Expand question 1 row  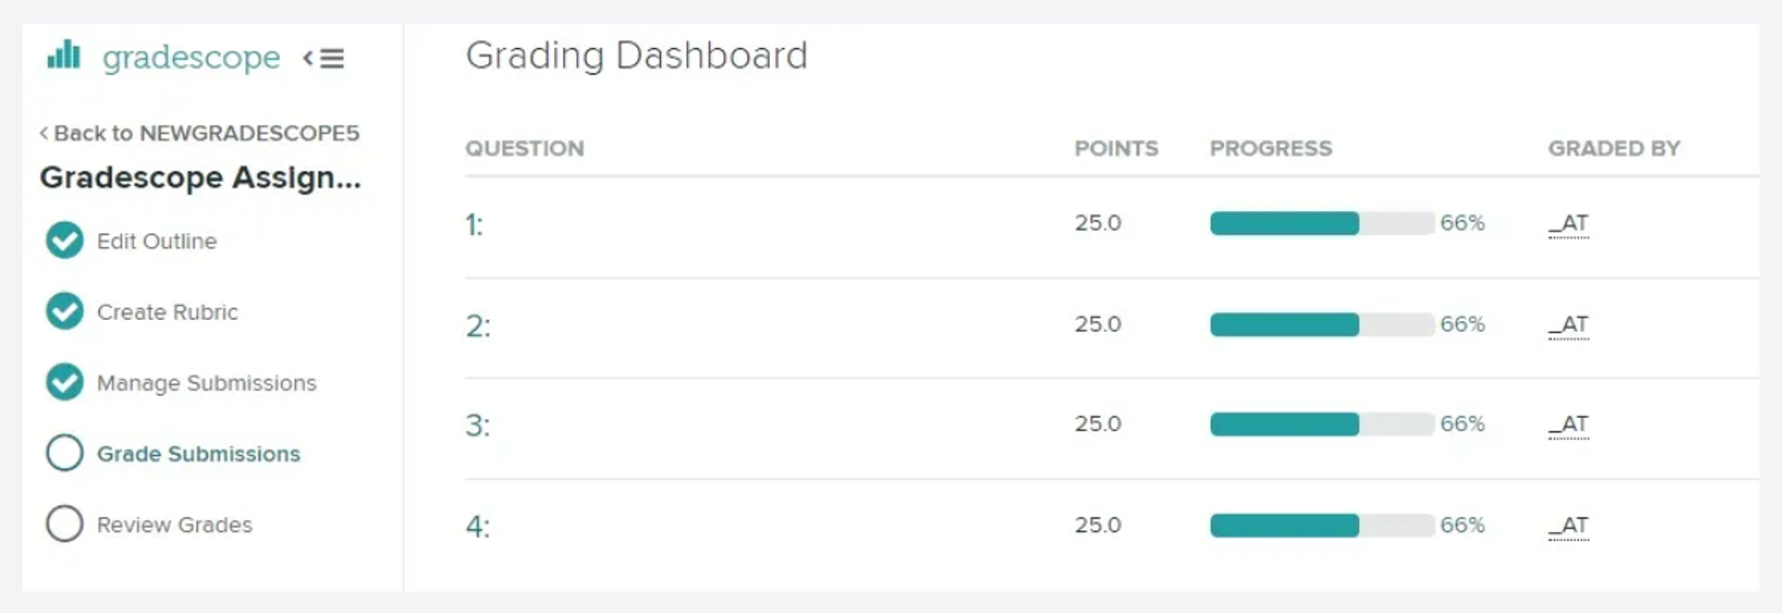[477, 224]
